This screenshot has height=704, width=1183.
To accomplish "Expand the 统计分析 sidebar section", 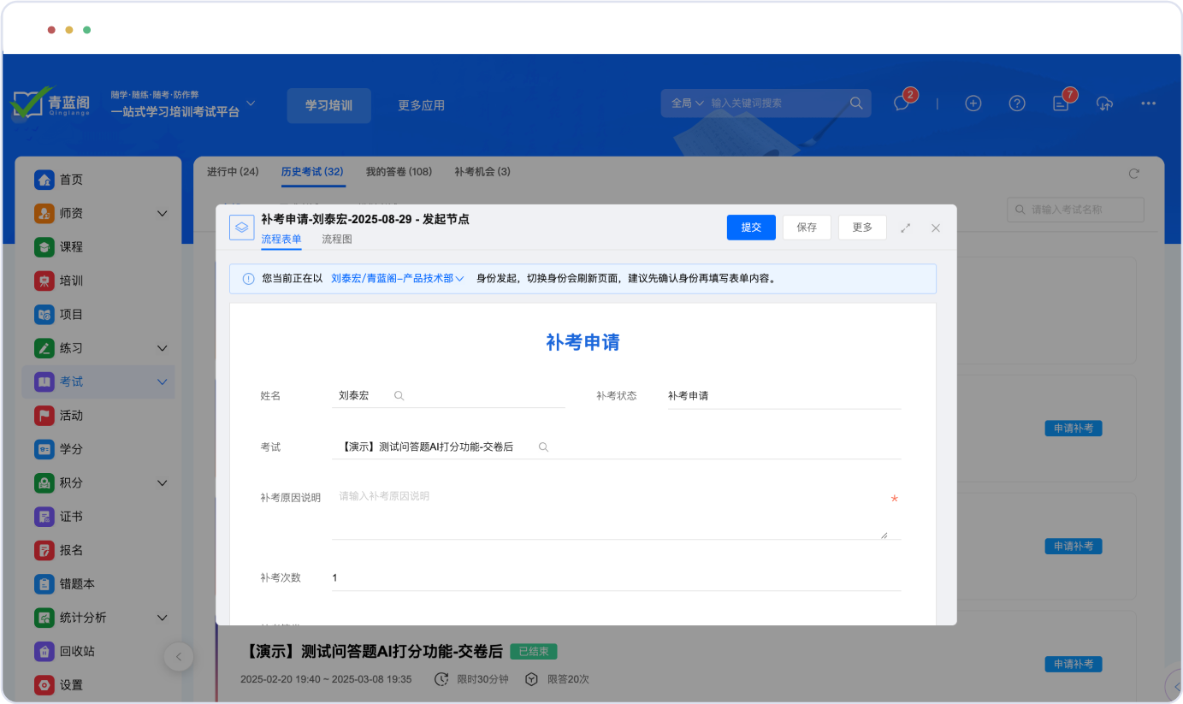I will (x=162, y=618).
